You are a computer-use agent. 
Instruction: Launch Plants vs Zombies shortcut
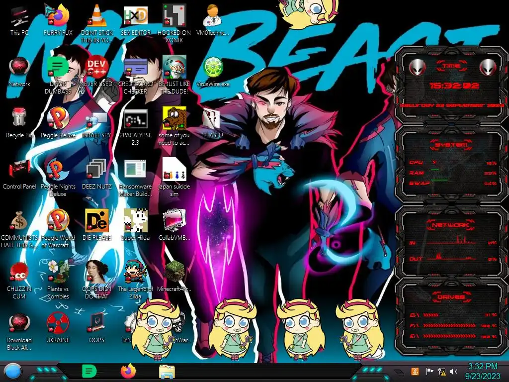(58, 280)
